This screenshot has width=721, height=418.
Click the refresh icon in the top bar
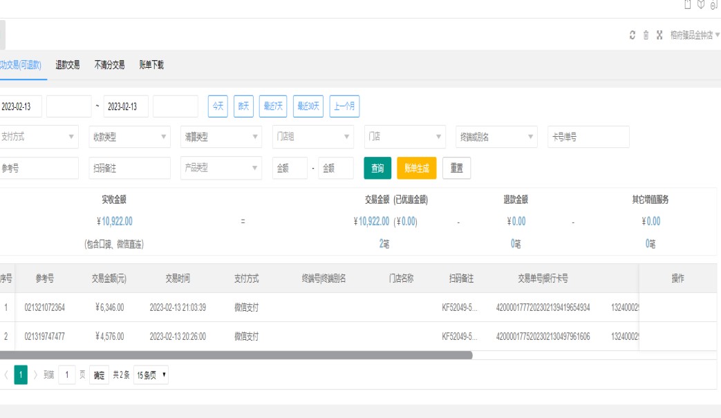[632, 35]
